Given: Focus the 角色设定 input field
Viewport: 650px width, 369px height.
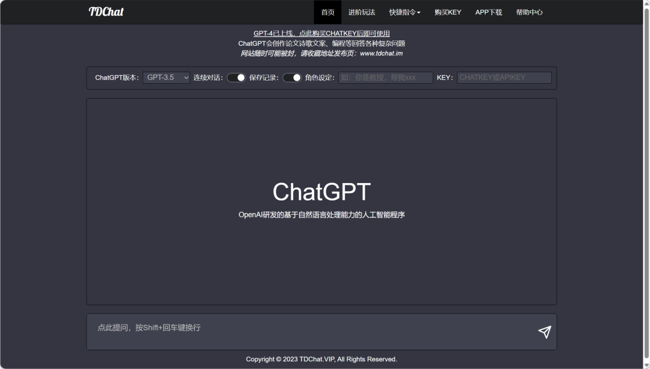Looking at the screenshot, I should point(385,78).
